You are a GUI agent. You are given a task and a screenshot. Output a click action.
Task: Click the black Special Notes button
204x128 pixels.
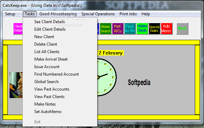click(154, 29)
